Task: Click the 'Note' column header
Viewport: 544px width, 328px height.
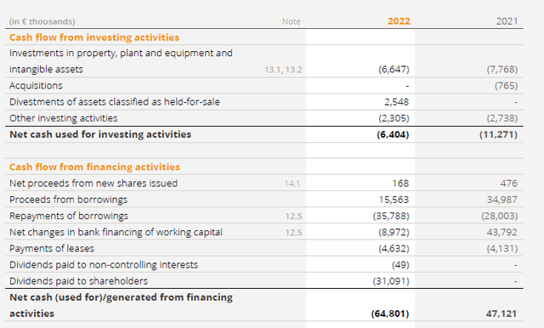Action: 292,21
